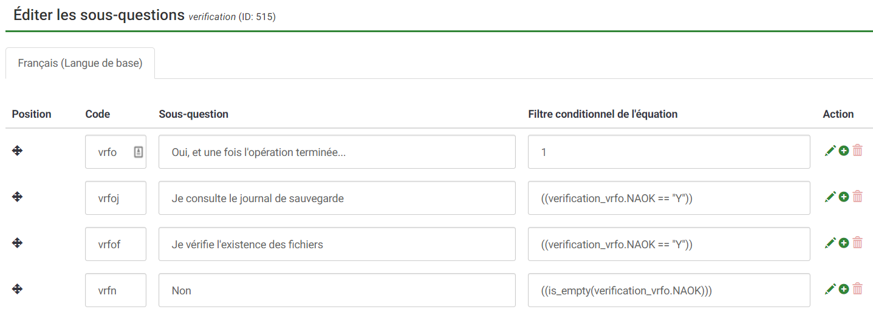This screenshot has width=873, height=315.
Task: Click the vrfof code input field
Action: coord(115,244)
